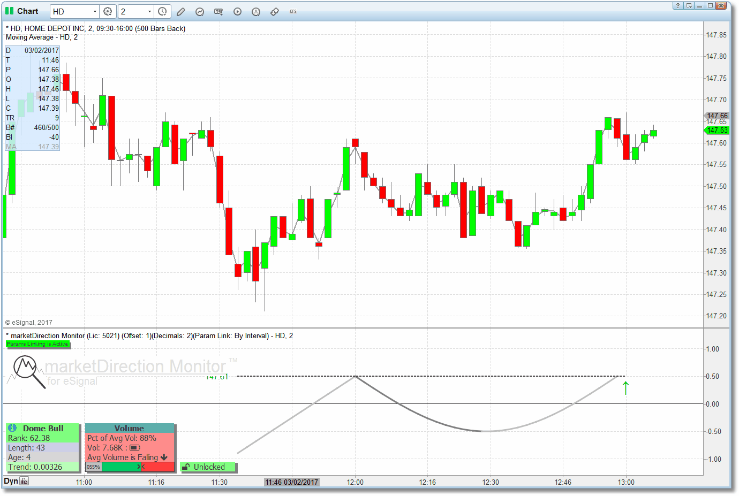
Task: Open the EFS formulas button
Action: point(293,11)
